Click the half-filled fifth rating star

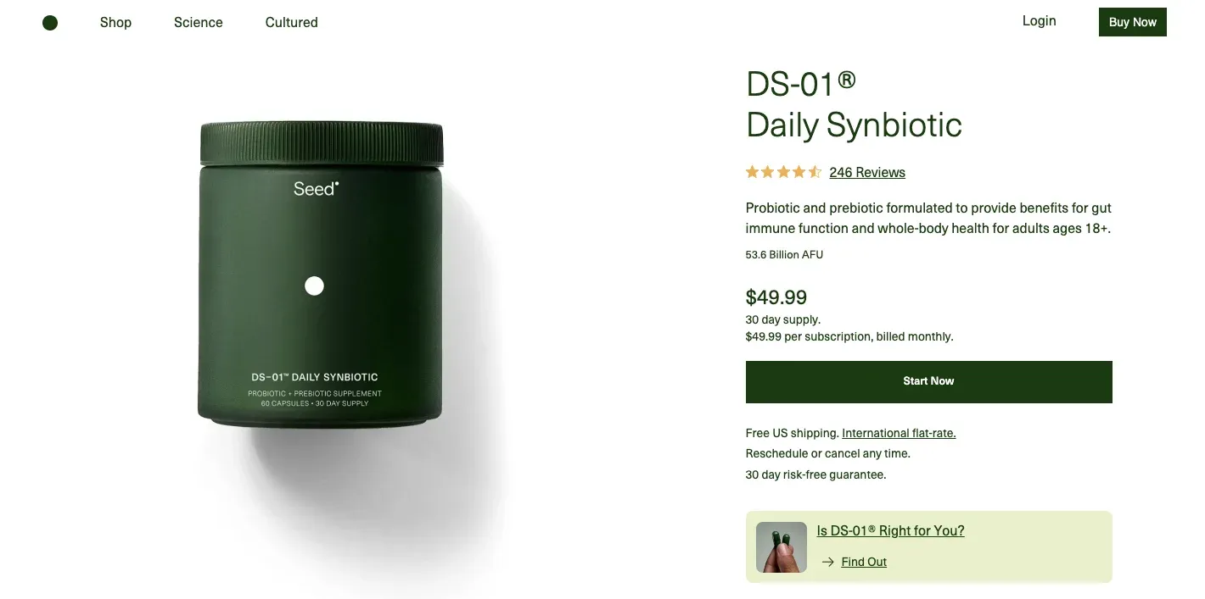coord(815,172)
